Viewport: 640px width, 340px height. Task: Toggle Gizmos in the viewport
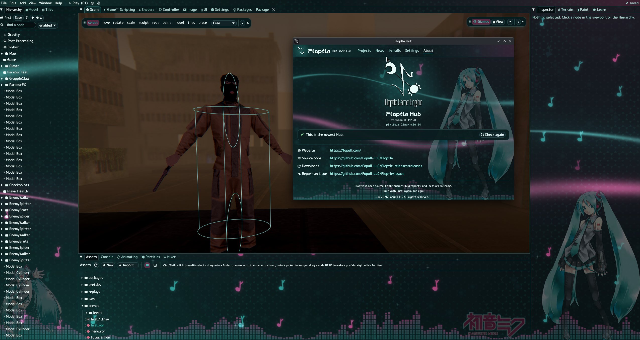(481, 22)
